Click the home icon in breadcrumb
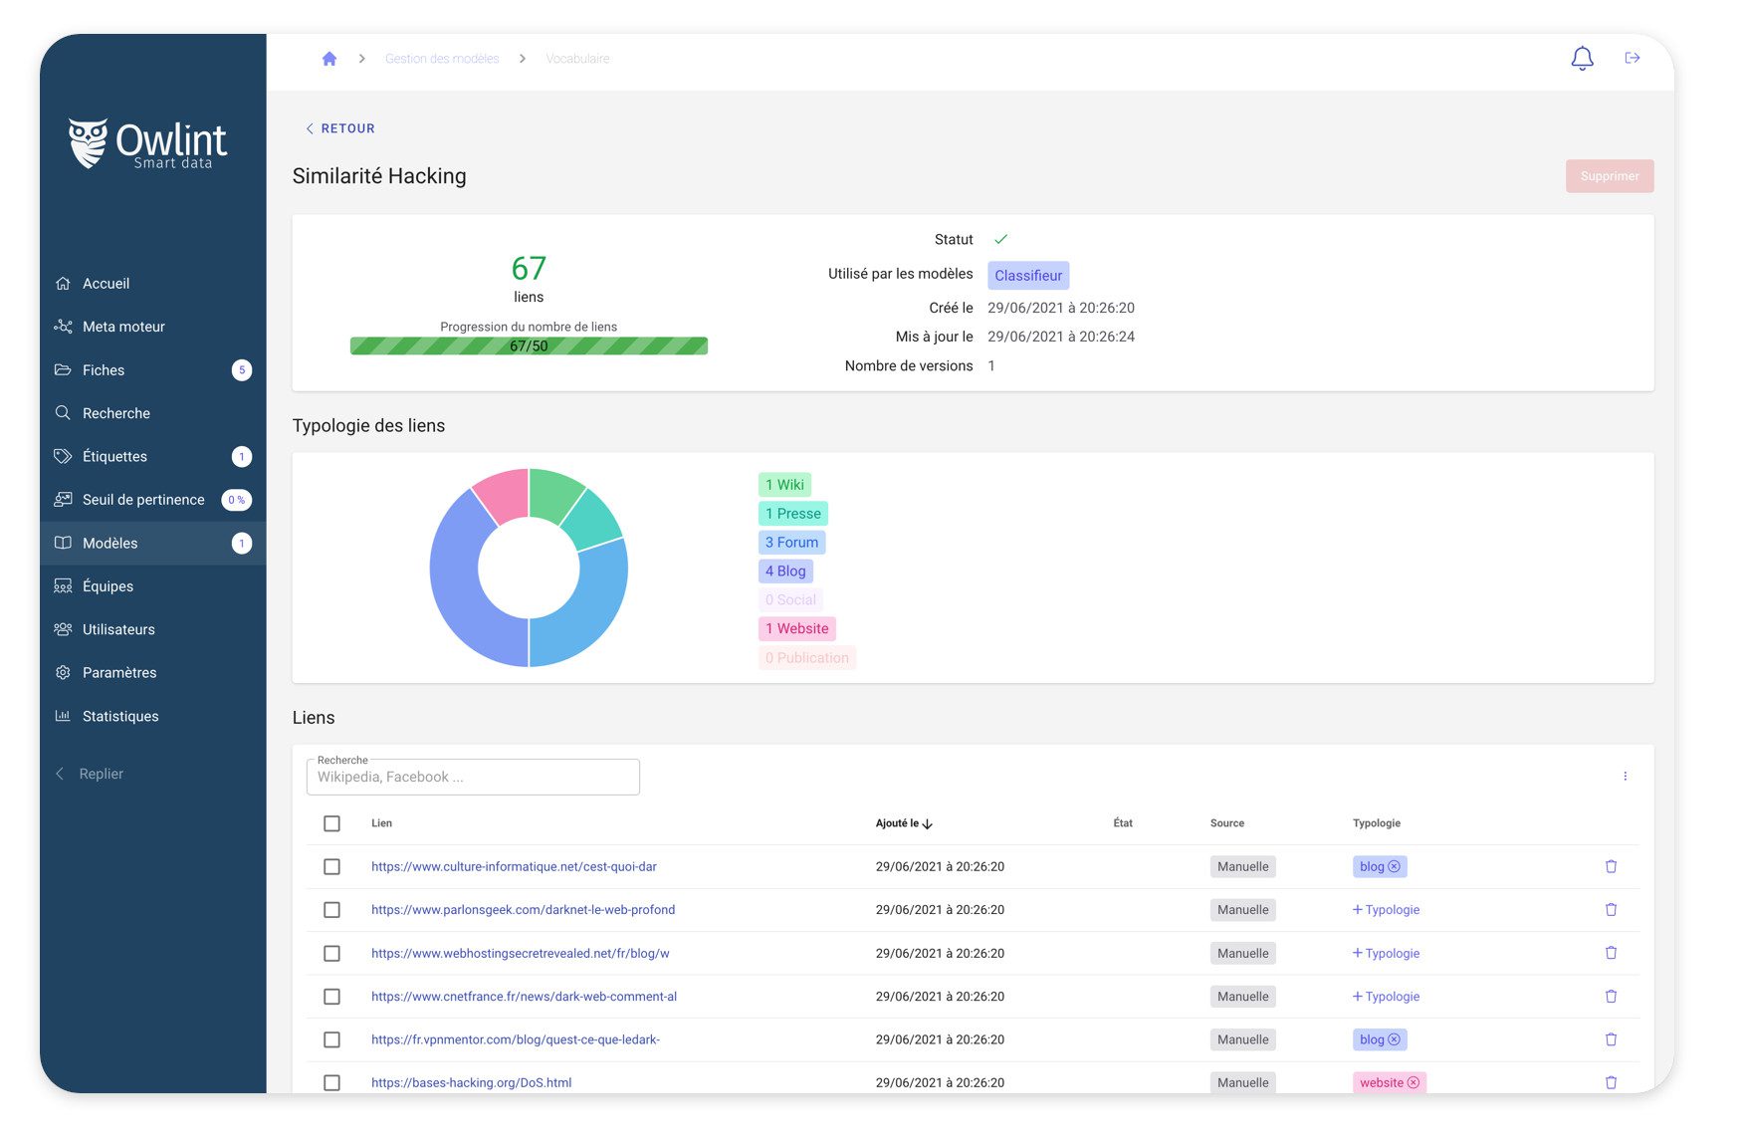Viewport: 1742px width, 1147px height. (329, 59)
